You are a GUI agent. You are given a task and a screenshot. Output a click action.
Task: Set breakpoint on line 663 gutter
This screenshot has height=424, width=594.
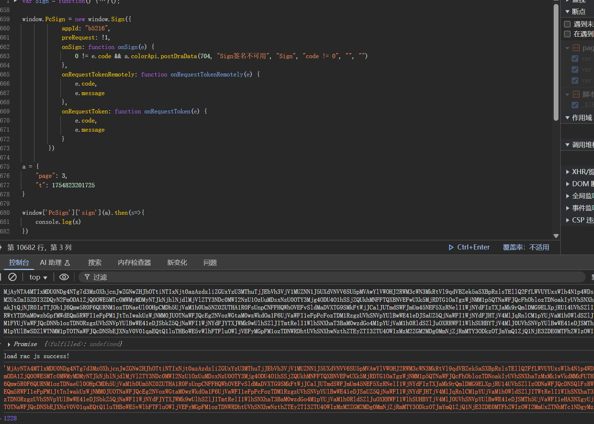5,56
